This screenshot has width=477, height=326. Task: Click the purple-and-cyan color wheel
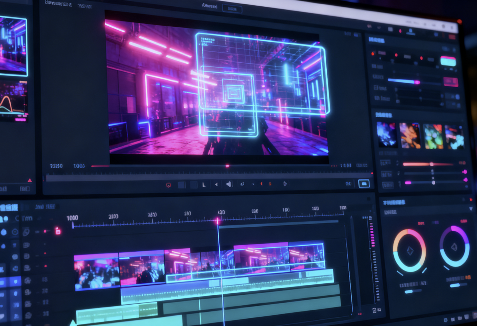coord(454,246)
